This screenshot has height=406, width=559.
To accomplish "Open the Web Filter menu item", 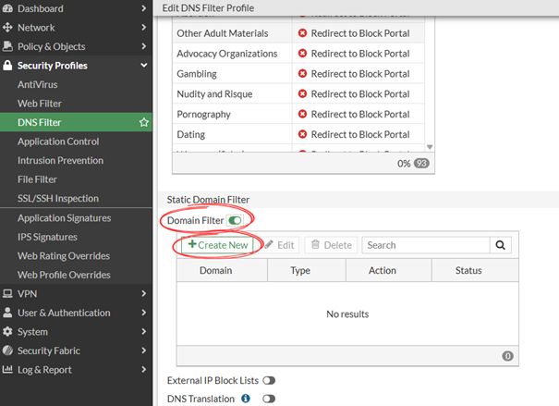I will [40, 104].
